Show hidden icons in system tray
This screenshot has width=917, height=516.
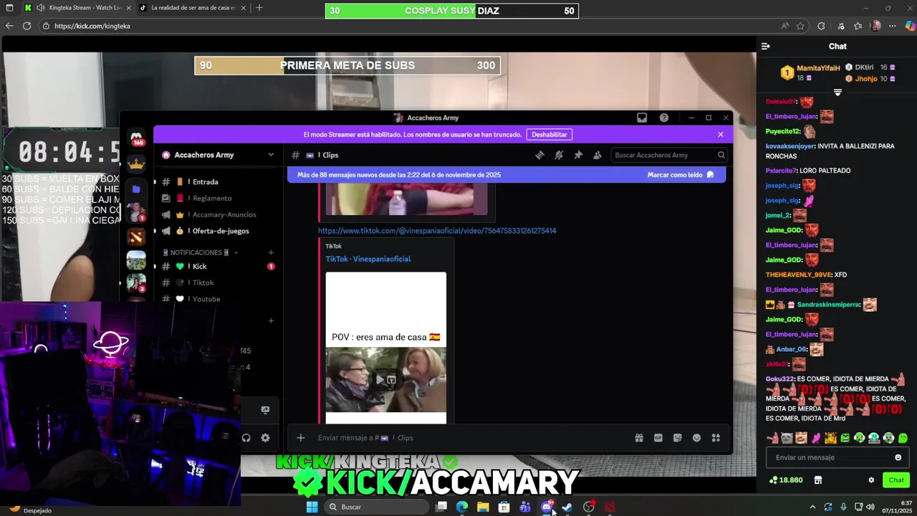click(x=812, y=507)
